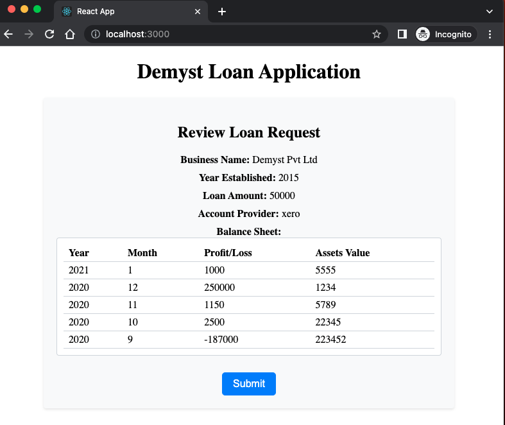Click the Demyst Loan Application heading
This screenshot has height=425, width=505.
(x=248, y=71)
